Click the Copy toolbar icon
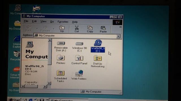 point(90,29)
